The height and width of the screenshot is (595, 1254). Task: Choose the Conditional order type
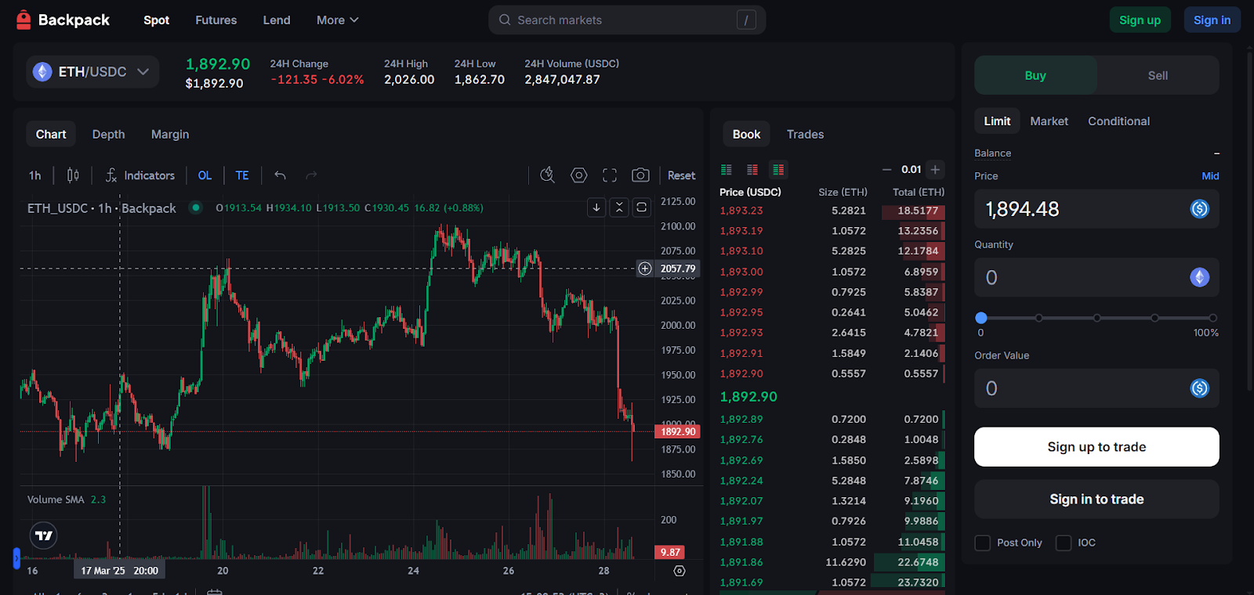tap(1118, 121)
